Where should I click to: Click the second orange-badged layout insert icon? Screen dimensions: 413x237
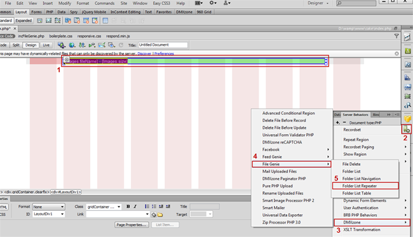pyautogui.click(x=77, y=20)
